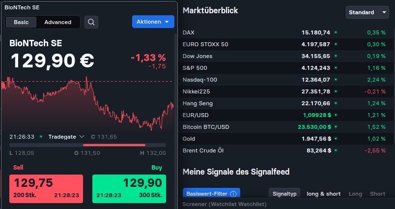
Task: Select the Long signal tab
Action: pyautogui.click(x=355, y=194)
